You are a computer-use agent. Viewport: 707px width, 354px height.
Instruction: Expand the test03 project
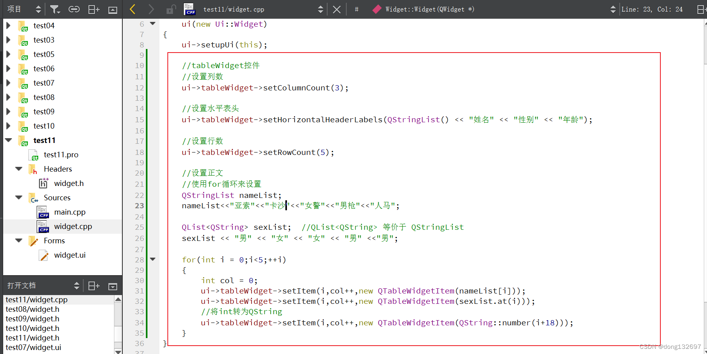pos(8,40)
